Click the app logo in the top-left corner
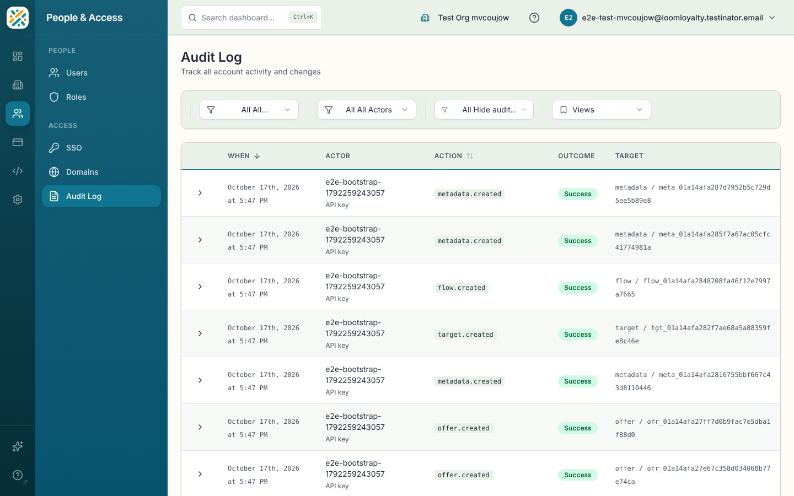 18,18
